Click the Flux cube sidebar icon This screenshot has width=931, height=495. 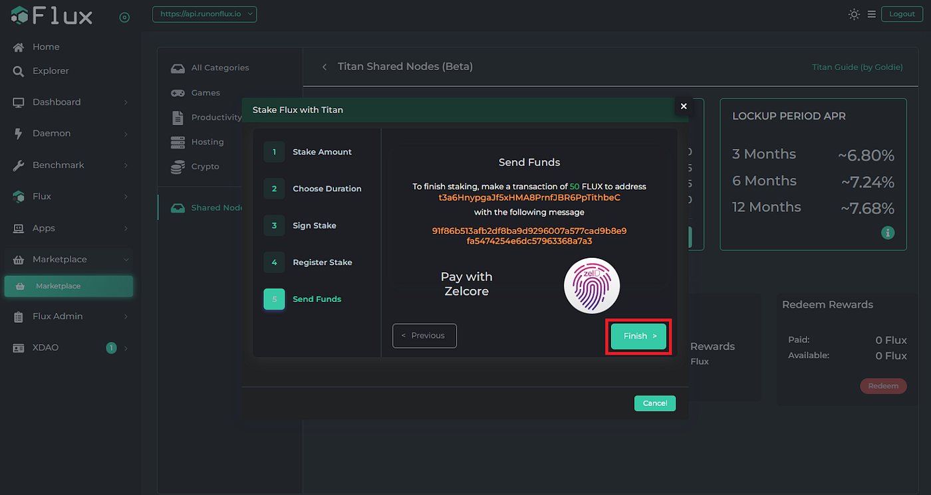coord(19,197)
